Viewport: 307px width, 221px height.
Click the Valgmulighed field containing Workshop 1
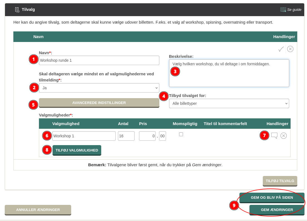point(84,136)
